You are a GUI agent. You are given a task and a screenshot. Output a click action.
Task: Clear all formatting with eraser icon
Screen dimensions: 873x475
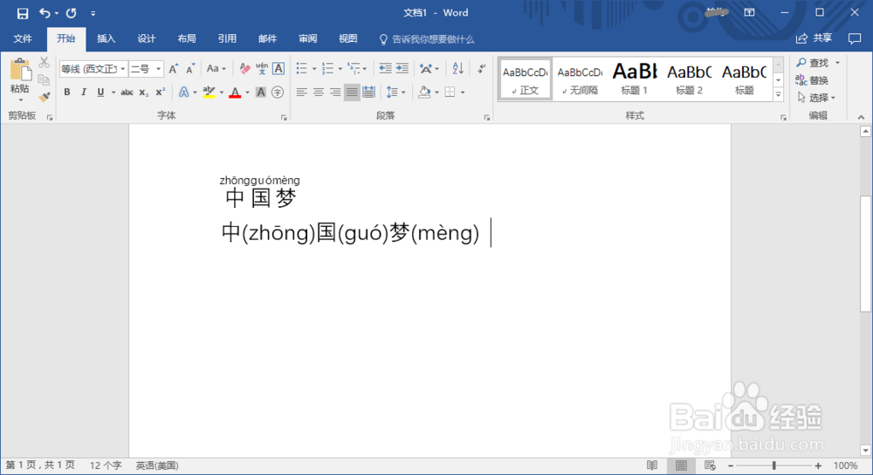(244, 68)
